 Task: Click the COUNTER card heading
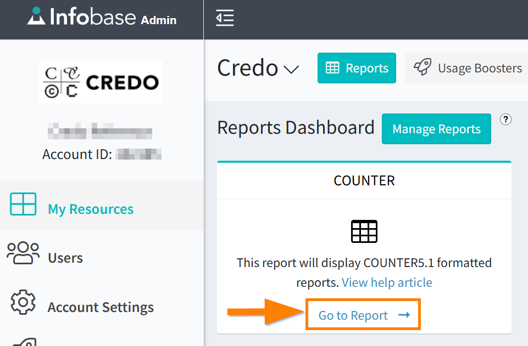(364, 181)
